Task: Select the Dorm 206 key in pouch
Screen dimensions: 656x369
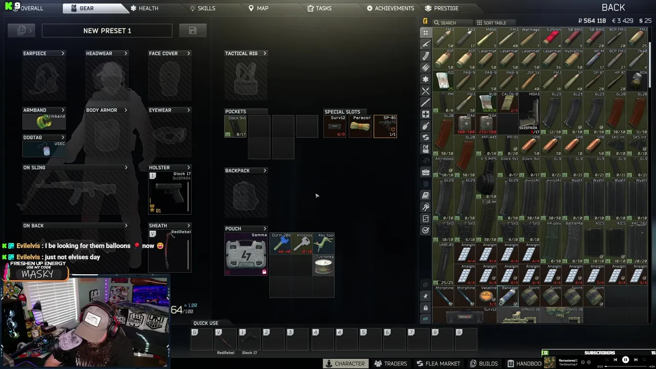Action: (280, 243)
